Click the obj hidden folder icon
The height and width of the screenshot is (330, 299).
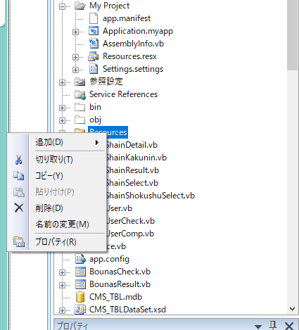point(80,120)
